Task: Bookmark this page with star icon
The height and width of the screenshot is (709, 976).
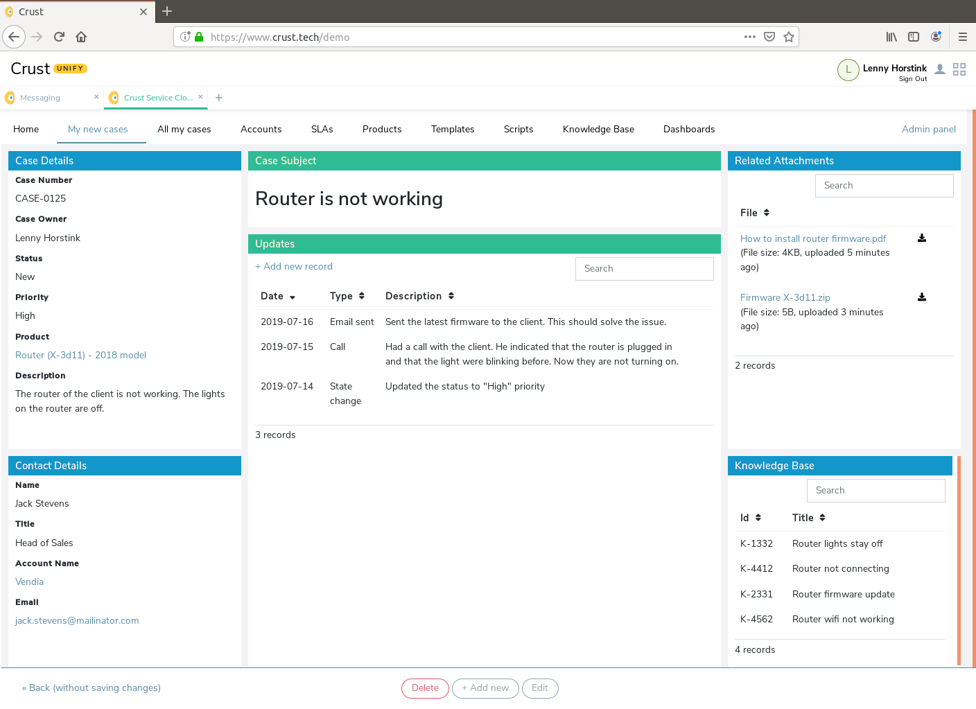Action: click(x=789, y=37)
